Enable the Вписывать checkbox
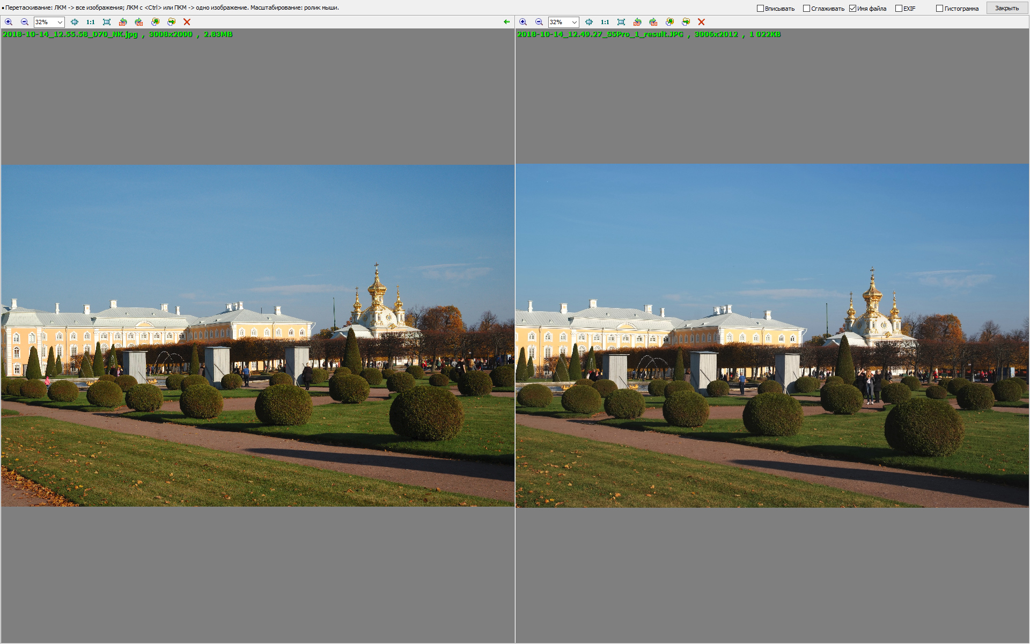Viewport: 1030px width, 644px height. click(x=760, y=9)
